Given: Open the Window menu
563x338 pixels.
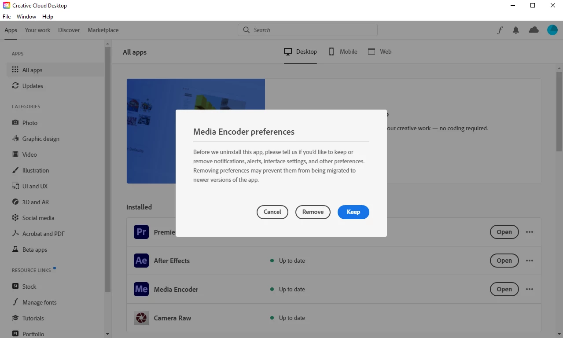Looking at the screenshot, I should [x=26, y=16].
